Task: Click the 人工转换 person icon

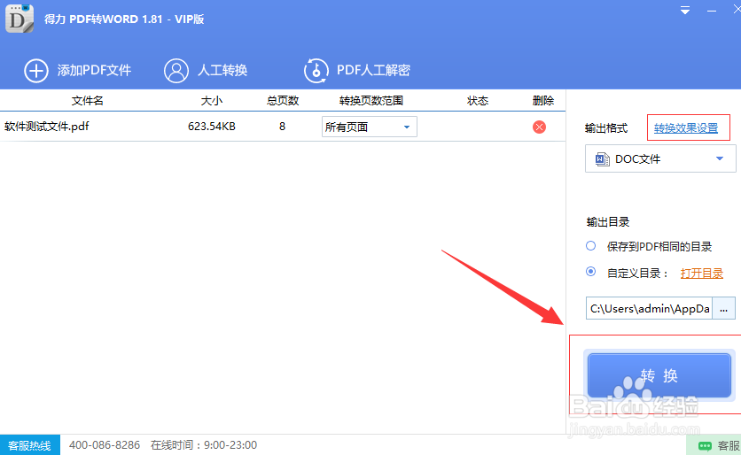Action: (176, 71)
